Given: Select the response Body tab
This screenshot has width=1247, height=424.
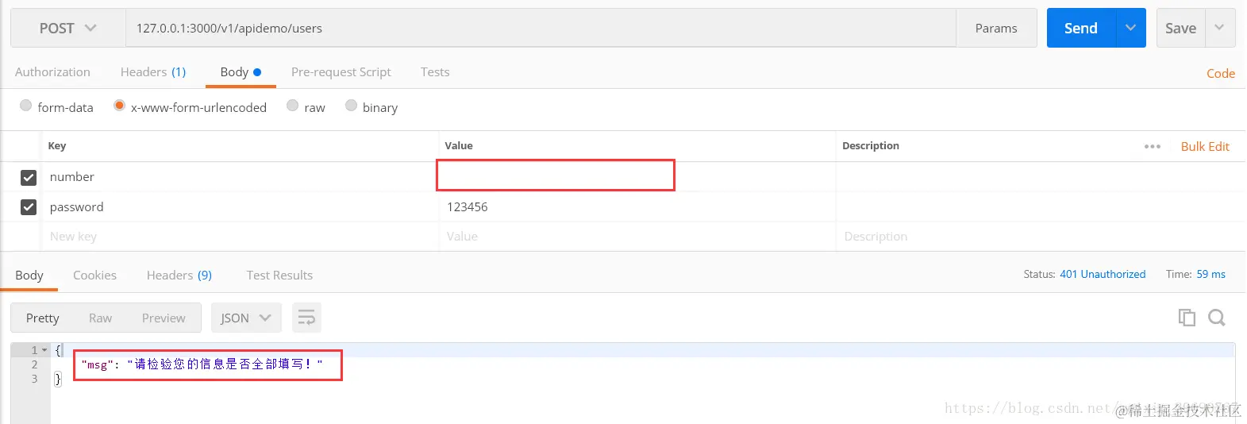Looking at the screenshot, I should pyautogui.click(x=29, y=275).
